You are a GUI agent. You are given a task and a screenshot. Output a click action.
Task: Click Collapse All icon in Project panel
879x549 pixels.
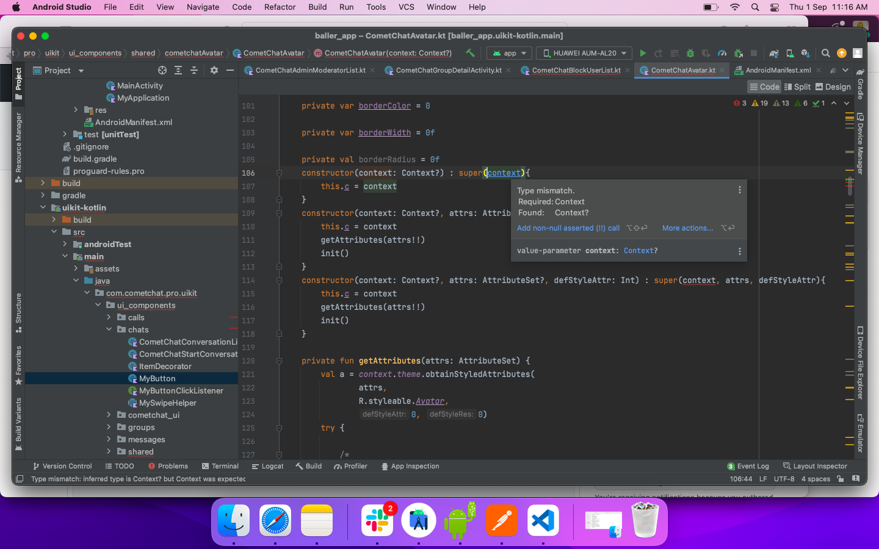[x=194, y=70]
